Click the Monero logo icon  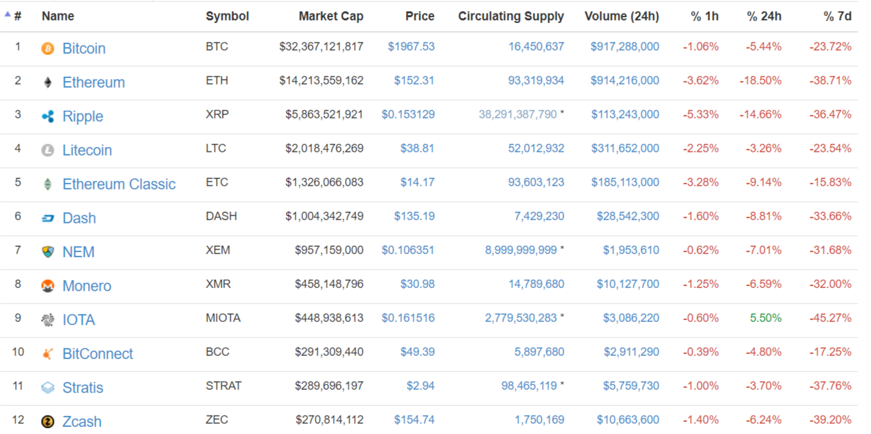click(47, 286)
